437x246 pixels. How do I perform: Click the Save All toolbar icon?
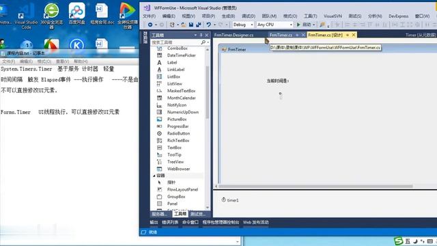point(199,25)
